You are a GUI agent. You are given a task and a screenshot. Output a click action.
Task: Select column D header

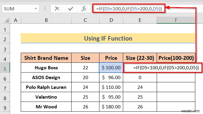coord(111,20)
